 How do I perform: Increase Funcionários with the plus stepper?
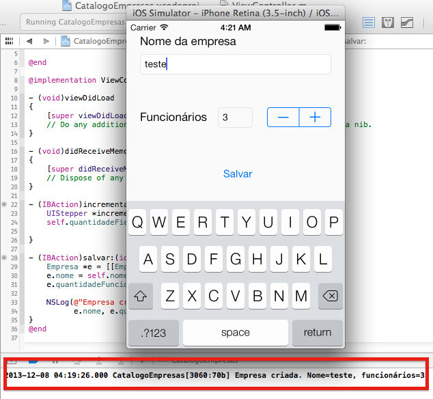tap(315, 118)
